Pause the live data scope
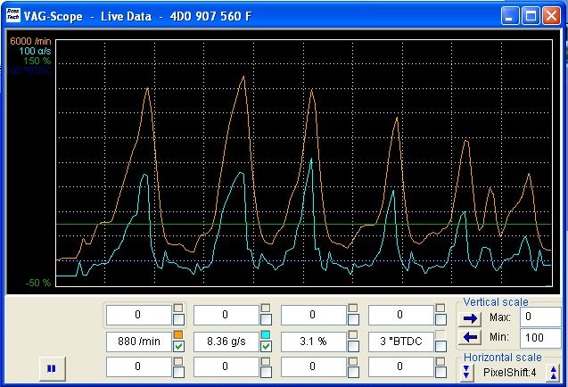 (52, 366)
